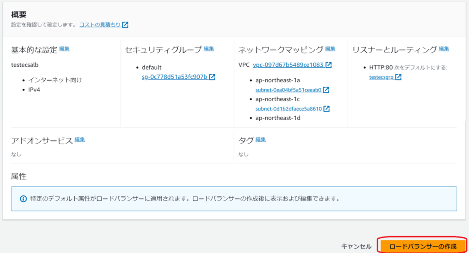Image resolution: width=469 pixels, height=253 pixels.
Task: Select the ap-northeast-1a zone text
Action: point(278,81)
